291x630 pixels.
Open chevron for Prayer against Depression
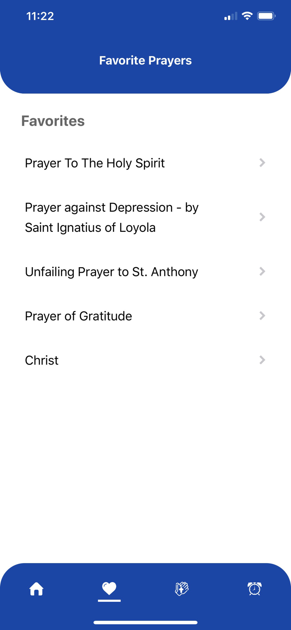point(262,217)
